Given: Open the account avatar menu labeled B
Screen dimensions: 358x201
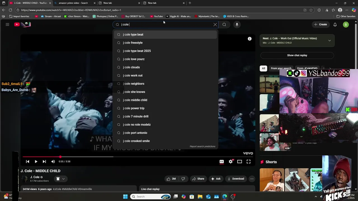Looking at the screenshot, I should click(346, 25).
